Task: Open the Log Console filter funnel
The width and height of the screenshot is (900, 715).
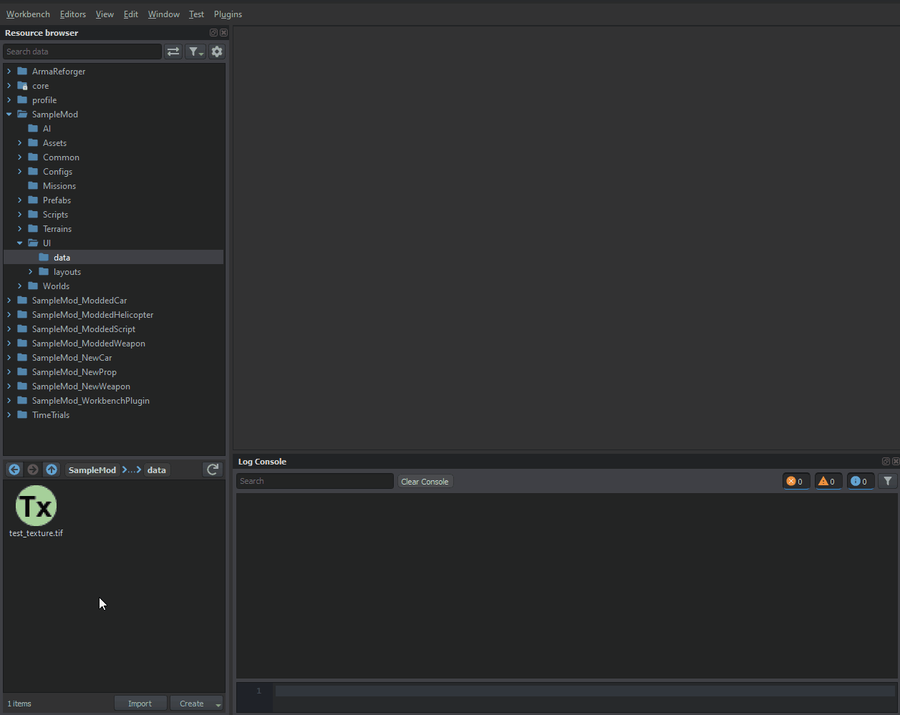Action: (x=888, y=481)
